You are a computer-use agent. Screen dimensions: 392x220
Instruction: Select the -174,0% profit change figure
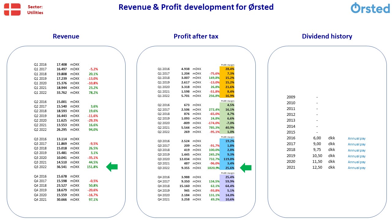coord(214,123)
